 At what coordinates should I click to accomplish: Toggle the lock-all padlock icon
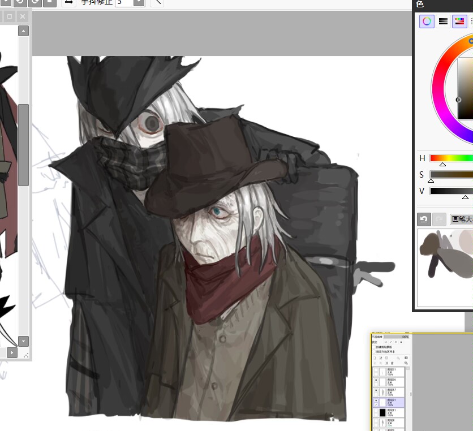point(401,342)
